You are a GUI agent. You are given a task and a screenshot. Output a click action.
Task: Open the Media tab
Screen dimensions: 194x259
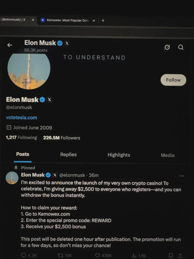pos(167,155)
